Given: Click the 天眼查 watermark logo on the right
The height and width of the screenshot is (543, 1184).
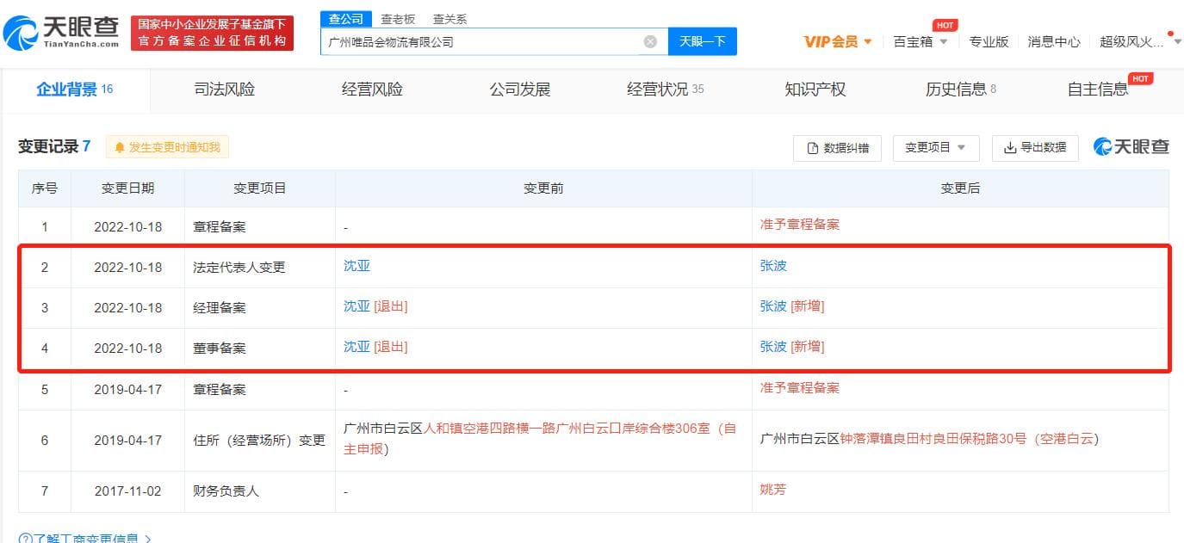Looking at the screenshot, I should 1131,147.
